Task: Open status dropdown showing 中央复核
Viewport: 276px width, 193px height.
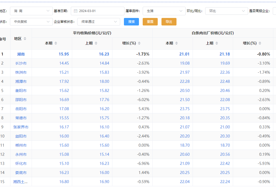Action: tap(31, 22)
